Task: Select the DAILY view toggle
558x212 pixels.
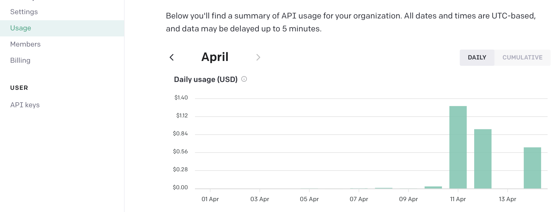Action: pyautogui.click(x=477, y=57)
